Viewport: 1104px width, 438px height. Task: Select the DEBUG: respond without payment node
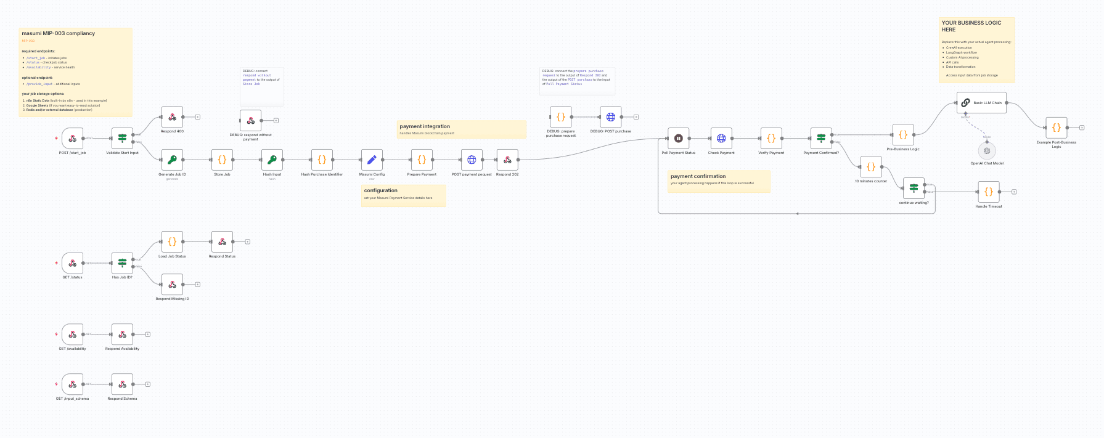(x=250, y=121)
